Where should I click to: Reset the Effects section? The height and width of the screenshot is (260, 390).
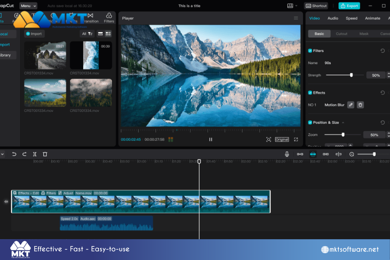383,93
